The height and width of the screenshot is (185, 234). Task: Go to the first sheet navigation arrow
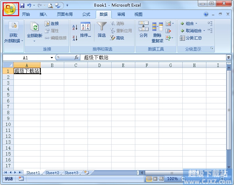pos(6,173)
